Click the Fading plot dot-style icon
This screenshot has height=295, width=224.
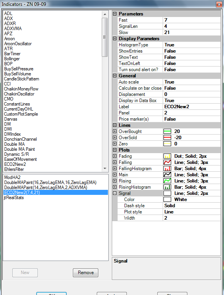pos(167,156)
